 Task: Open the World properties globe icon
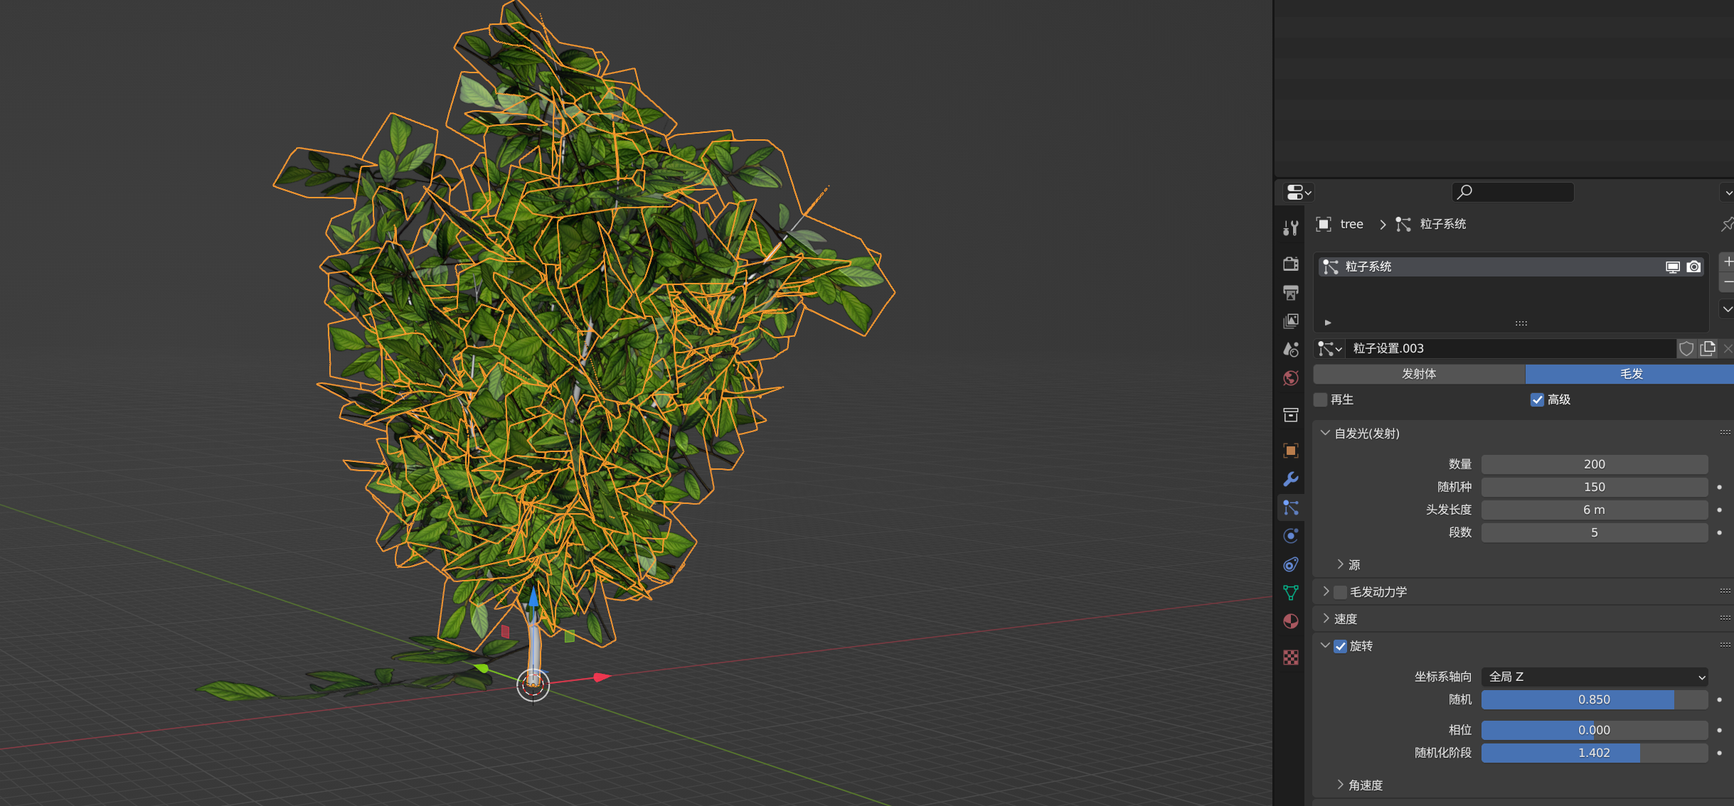coord(1291,377)
